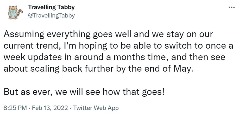Click the tweet line starting with Assuming
Image resolution: width=239 pixels, height=116 pixels.
108,34
